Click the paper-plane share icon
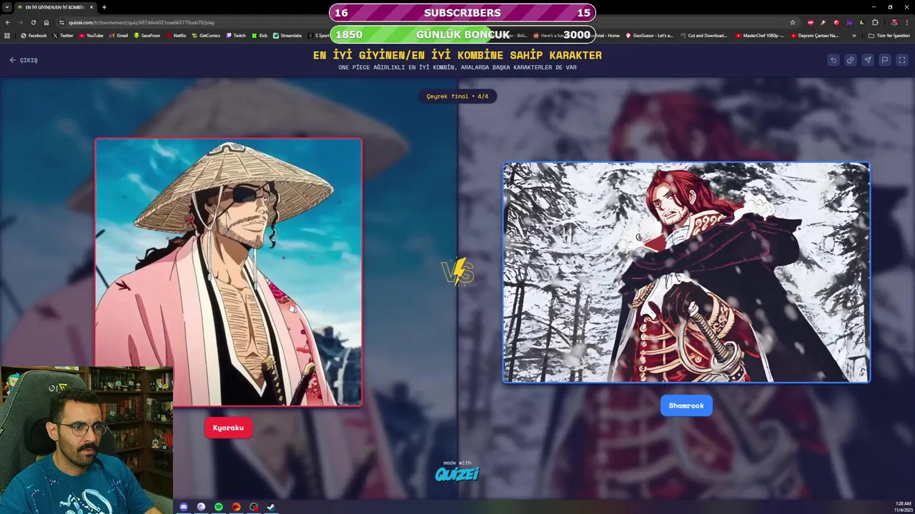 (x=868, y=60)
